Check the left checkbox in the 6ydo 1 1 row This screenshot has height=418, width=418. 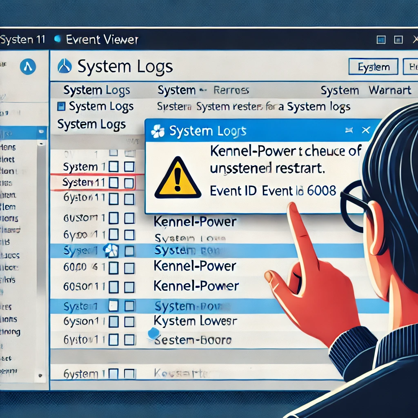pyautogui.click(x=113, y=235)
